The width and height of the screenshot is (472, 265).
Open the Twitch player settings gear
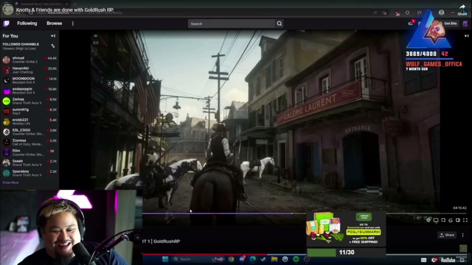pos(428,220)
